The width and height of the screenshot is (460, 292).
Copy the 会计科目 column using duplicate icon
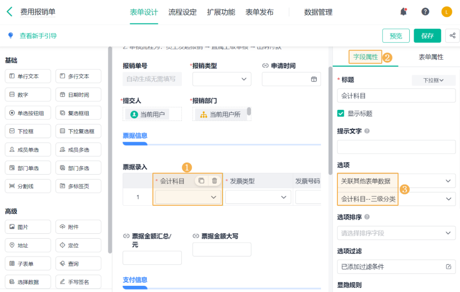(201, 181)
